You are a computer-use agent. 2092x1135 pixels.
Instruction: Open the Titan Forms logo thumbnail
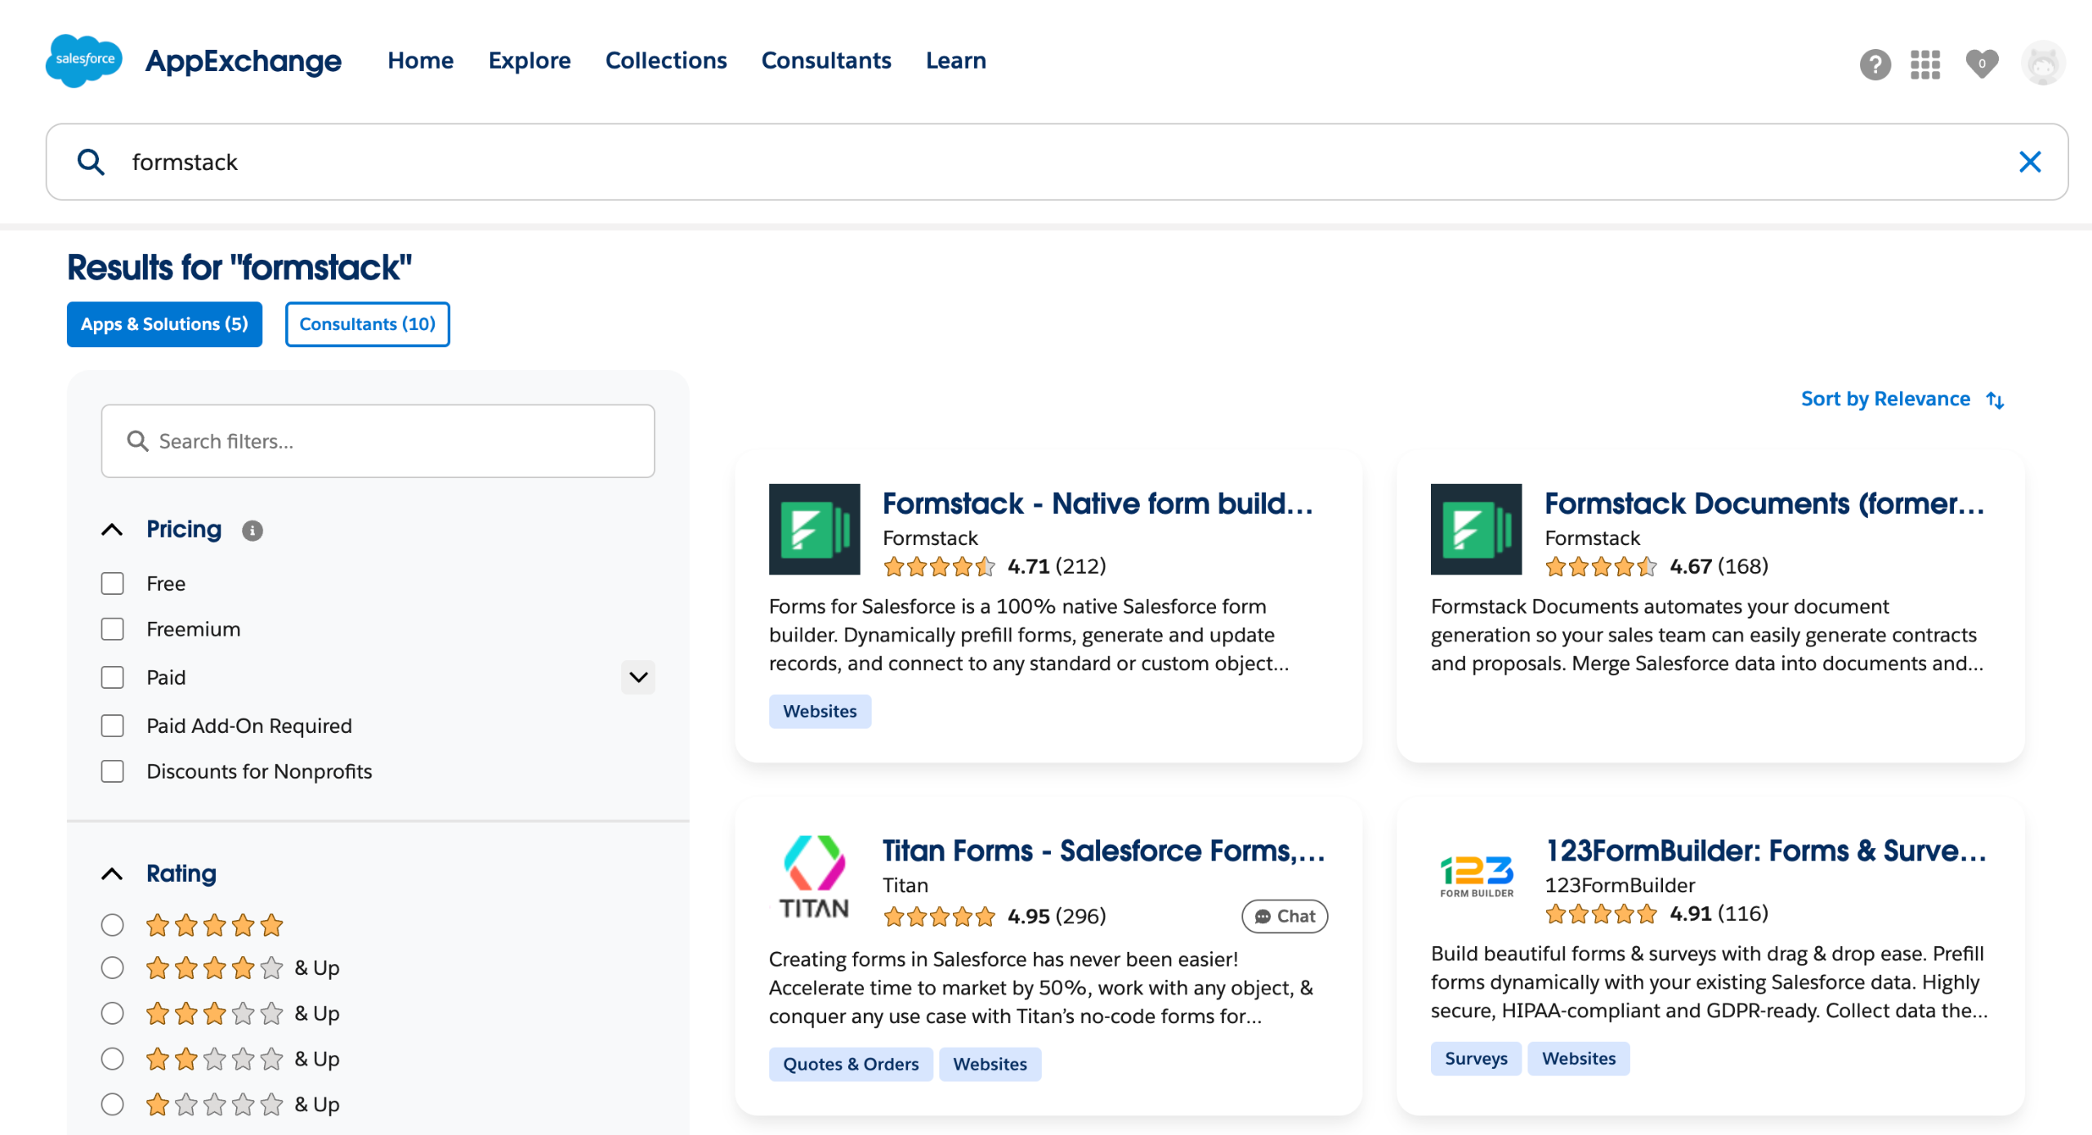point(814,876)
